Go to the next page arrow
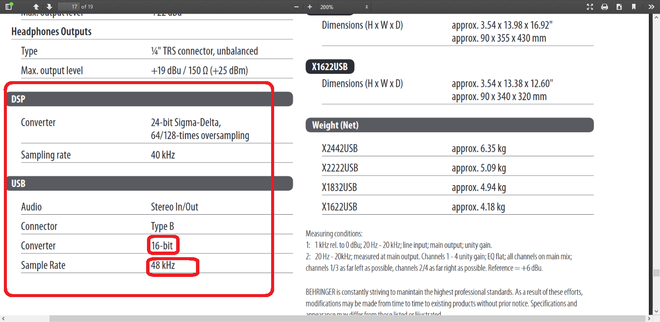Image resolution: width=660 pixels, height=322 pixels. tap(49, 6)
